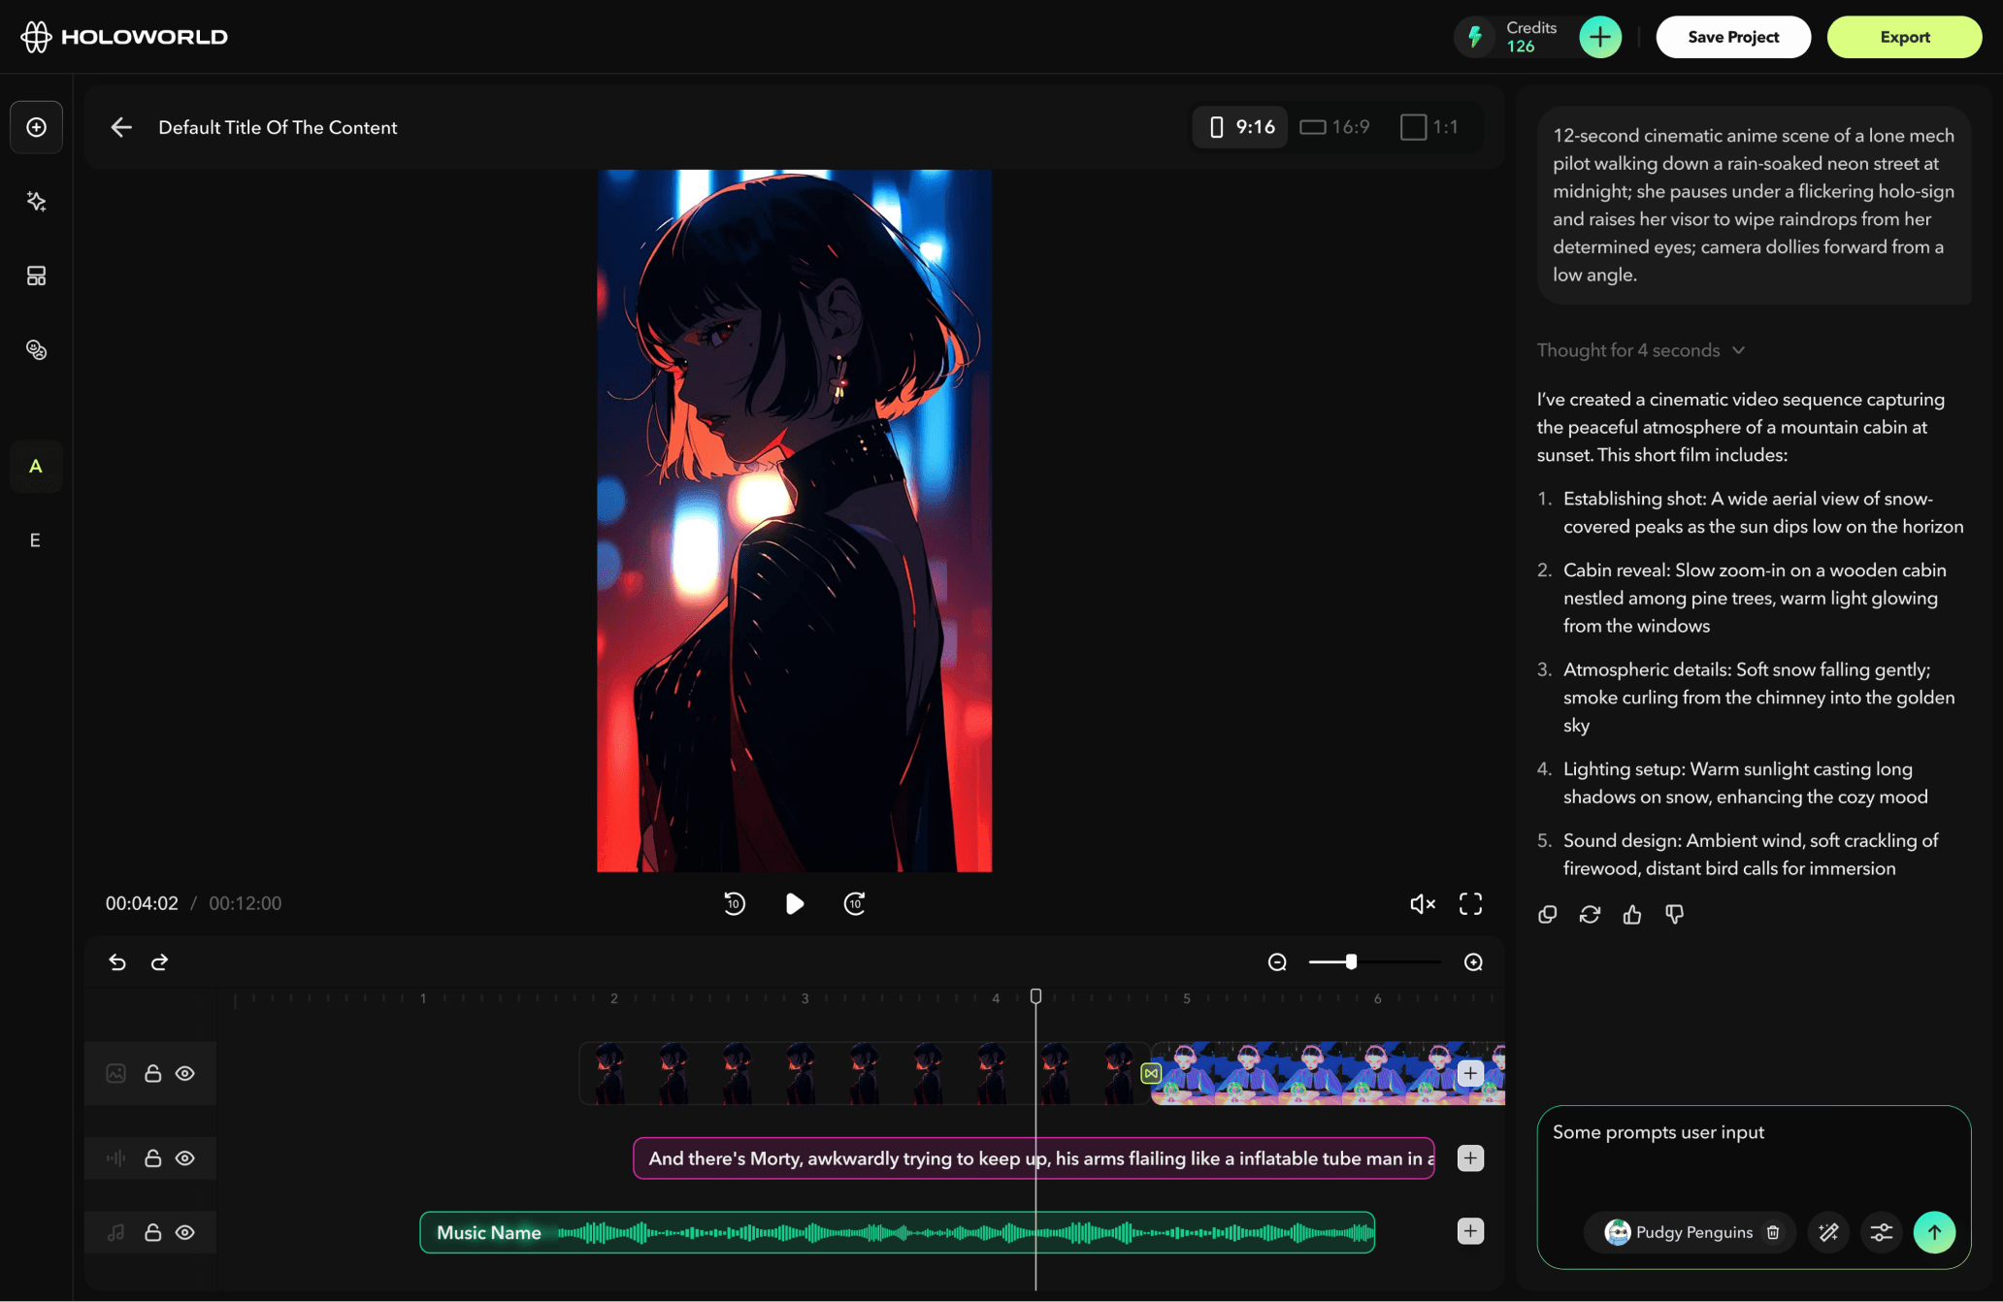This screenshot has width=2003, height=1302.
Task: Add a clip to the video track
Action: pos(1470,1073)
